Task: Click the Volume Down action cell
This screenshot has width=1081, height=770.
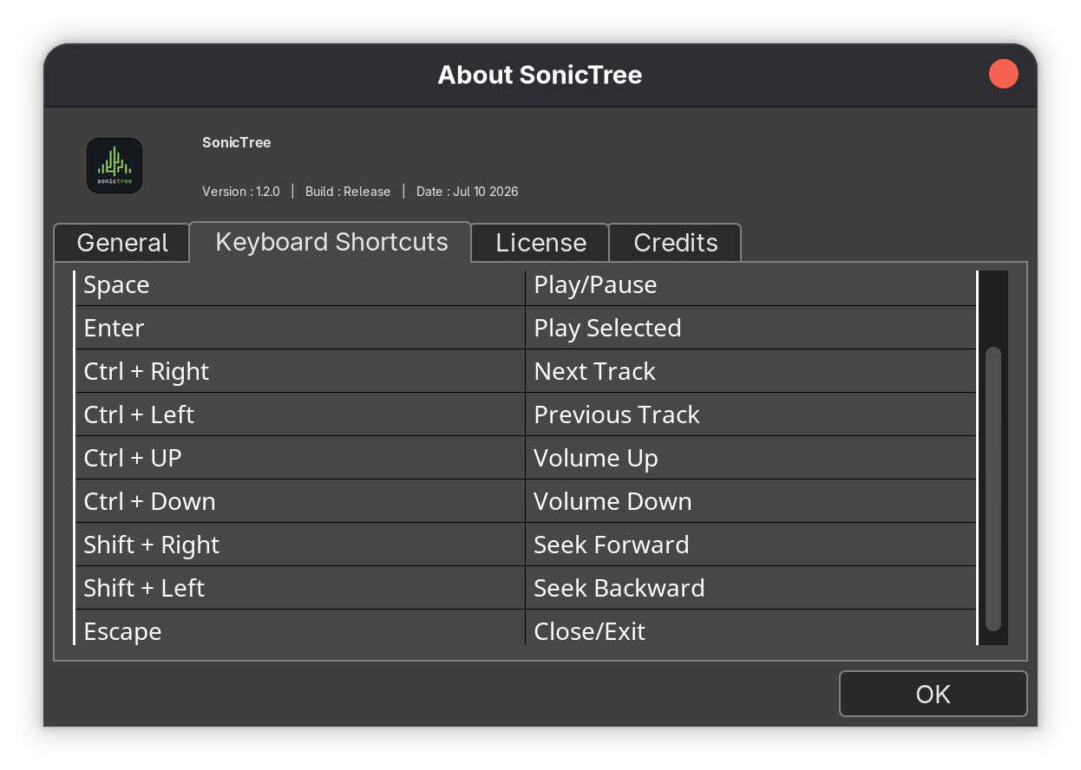Action: (751, 501)
